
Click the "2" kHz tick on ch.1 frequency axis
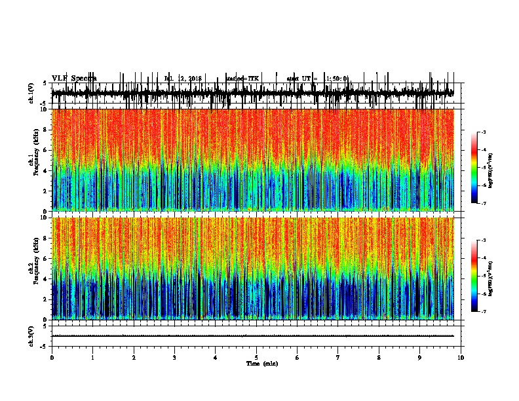point(46,191)
